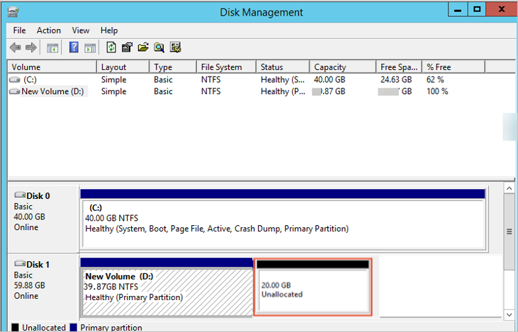Click the Healthy (P... status cell
The image size is (518, 332).
[x=283, y=91]
